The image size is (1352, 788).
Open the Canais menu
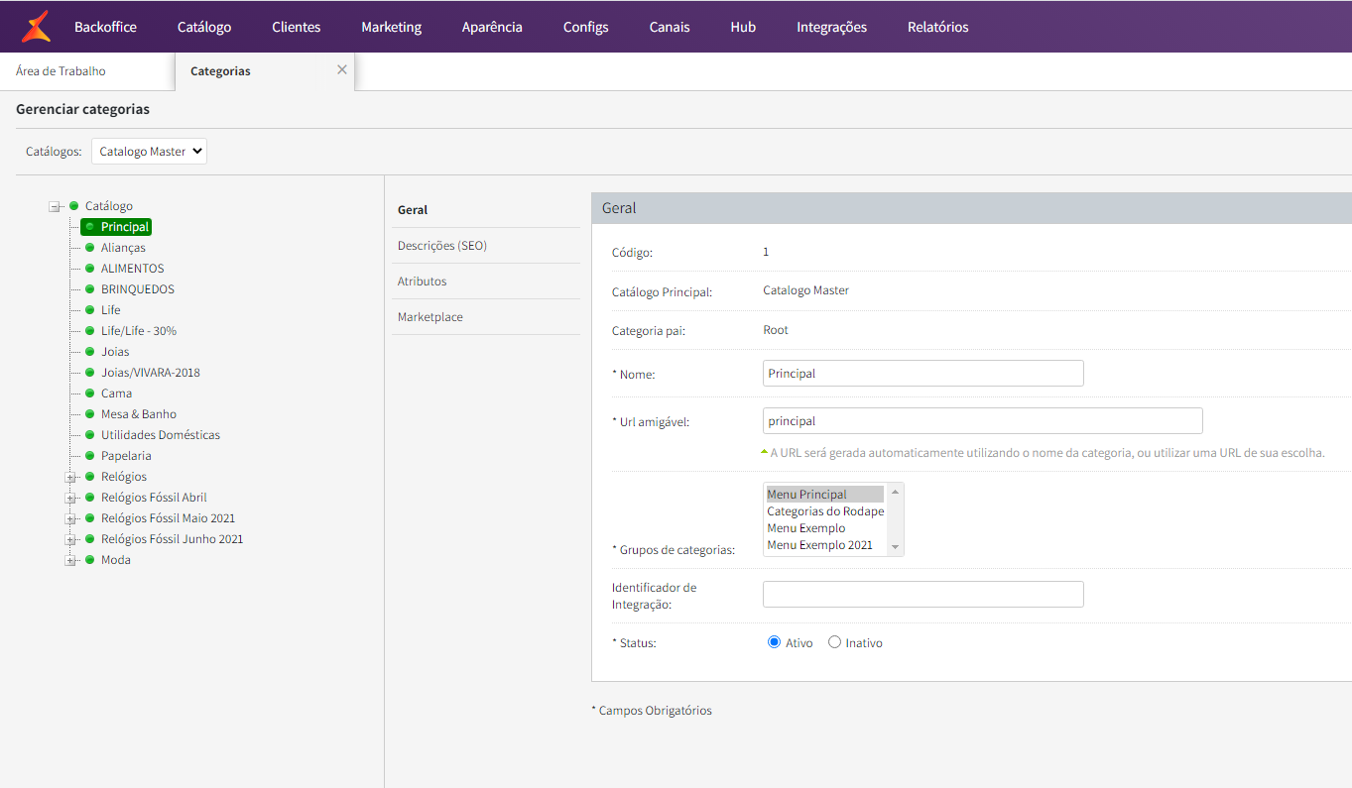pos(670,27)
